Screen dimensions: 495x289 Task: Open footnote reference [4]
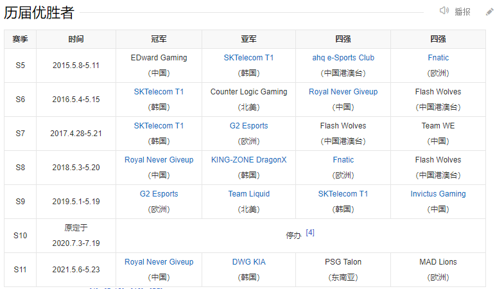(310, 232)
